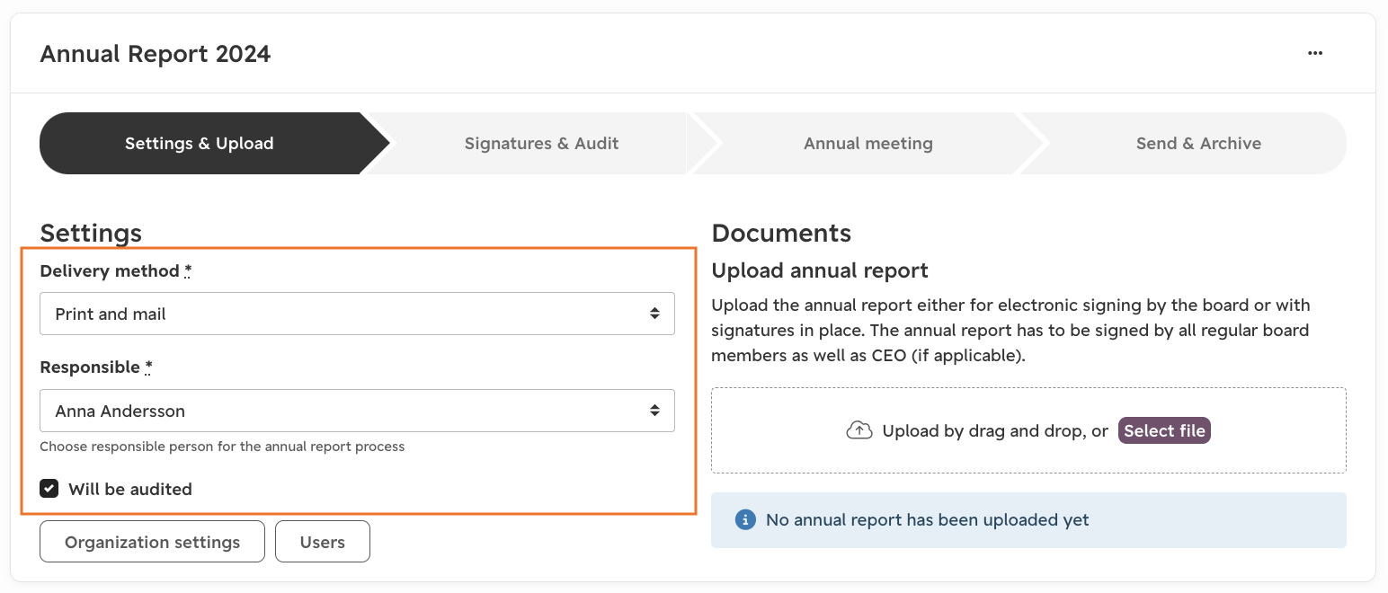Click the Annual Report 2024 title
The height and width of the screenshot is (593, 1388).
(x=156, y=54)
